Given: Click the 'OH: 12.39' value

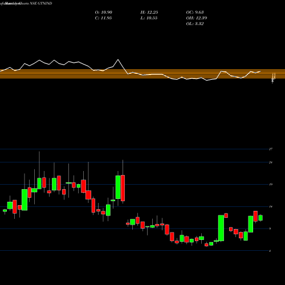Looking at the screenshot, I should [x=197, y=18].
